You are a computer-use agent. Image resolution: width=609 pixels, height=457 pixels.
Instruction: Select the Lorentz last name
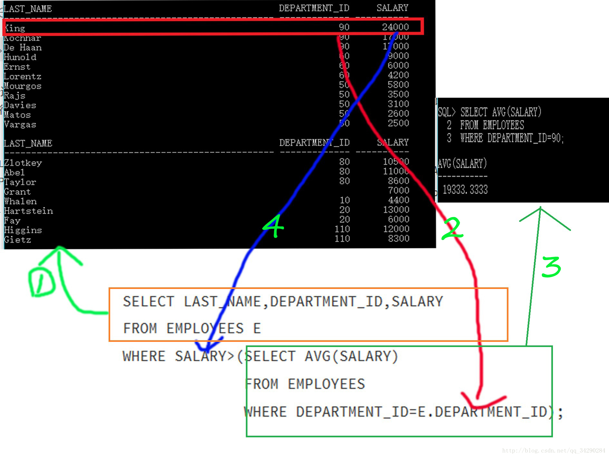pos(23,77)
